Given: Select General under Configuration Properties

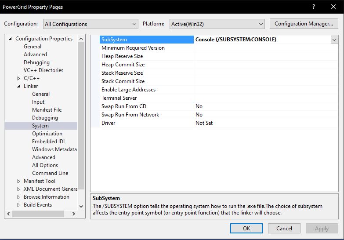Looking at the screenshot, I should pos(33,47).
